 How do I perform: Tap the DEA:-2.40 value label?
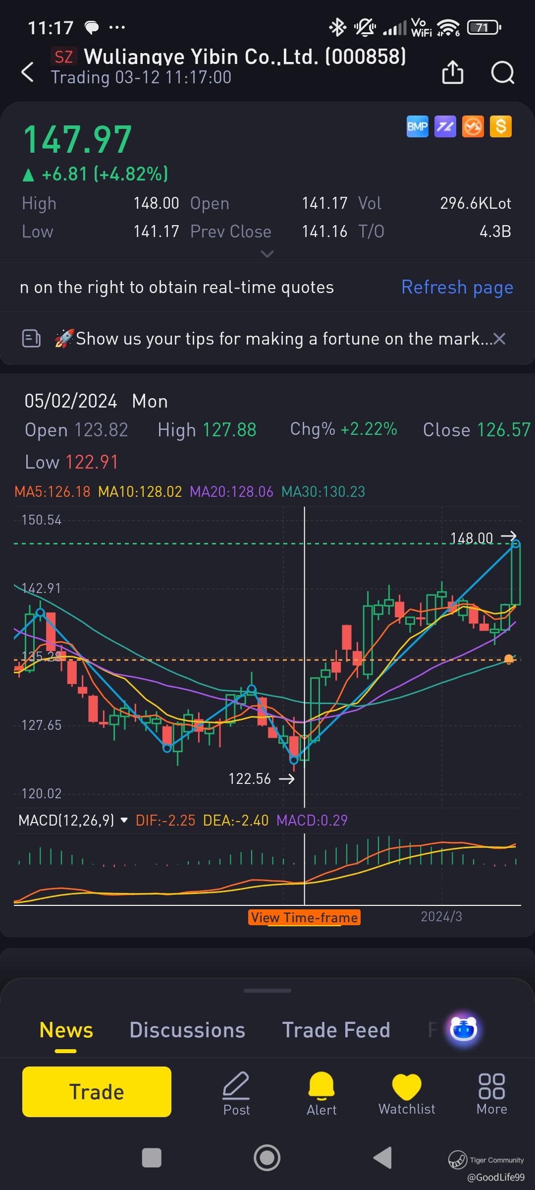pyautogui.click(x=236, y=820)
